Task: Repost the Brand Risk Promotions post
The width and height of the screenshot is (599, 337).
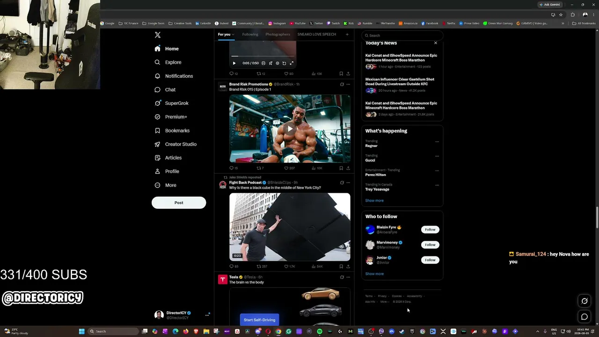Action: (x=259, y=168)
